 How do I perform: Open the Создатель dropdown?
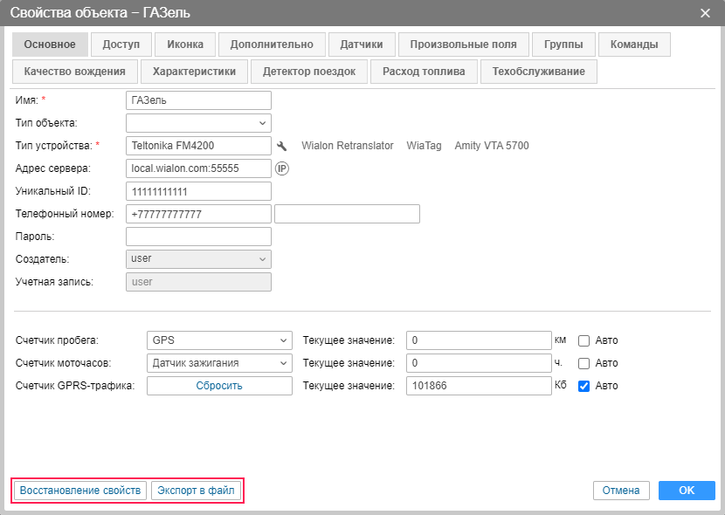click(x=198, y=259)
